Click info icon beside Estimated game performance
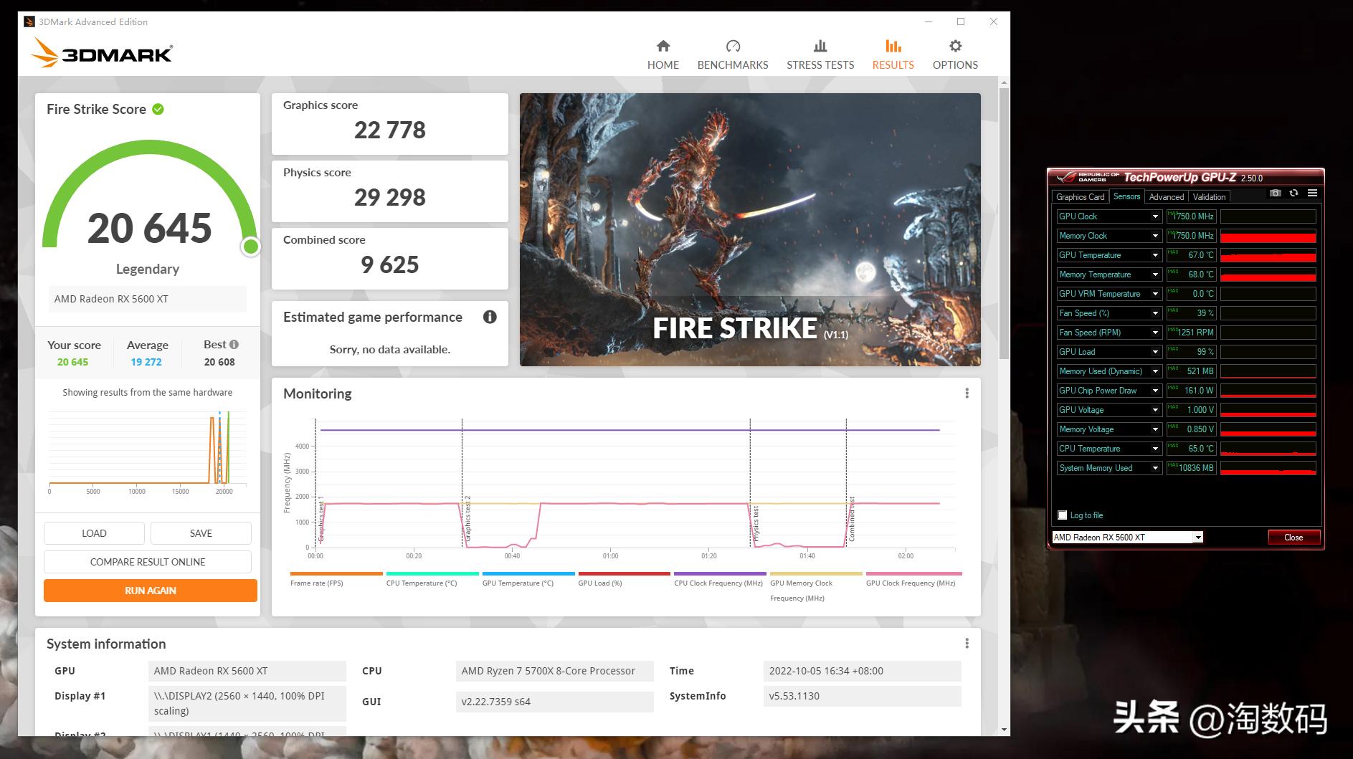The width and height of the screenshot is (1353, 759). pyautogui.click(x=490, y=317)
